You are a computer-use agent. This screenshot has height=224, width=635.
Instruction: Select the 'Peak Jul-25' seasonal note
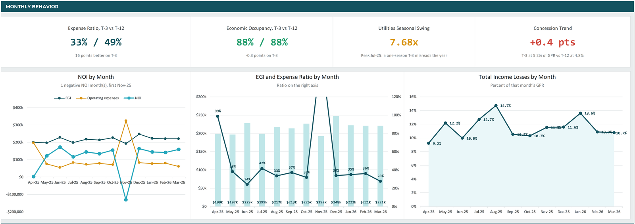[x=404, y=55]
